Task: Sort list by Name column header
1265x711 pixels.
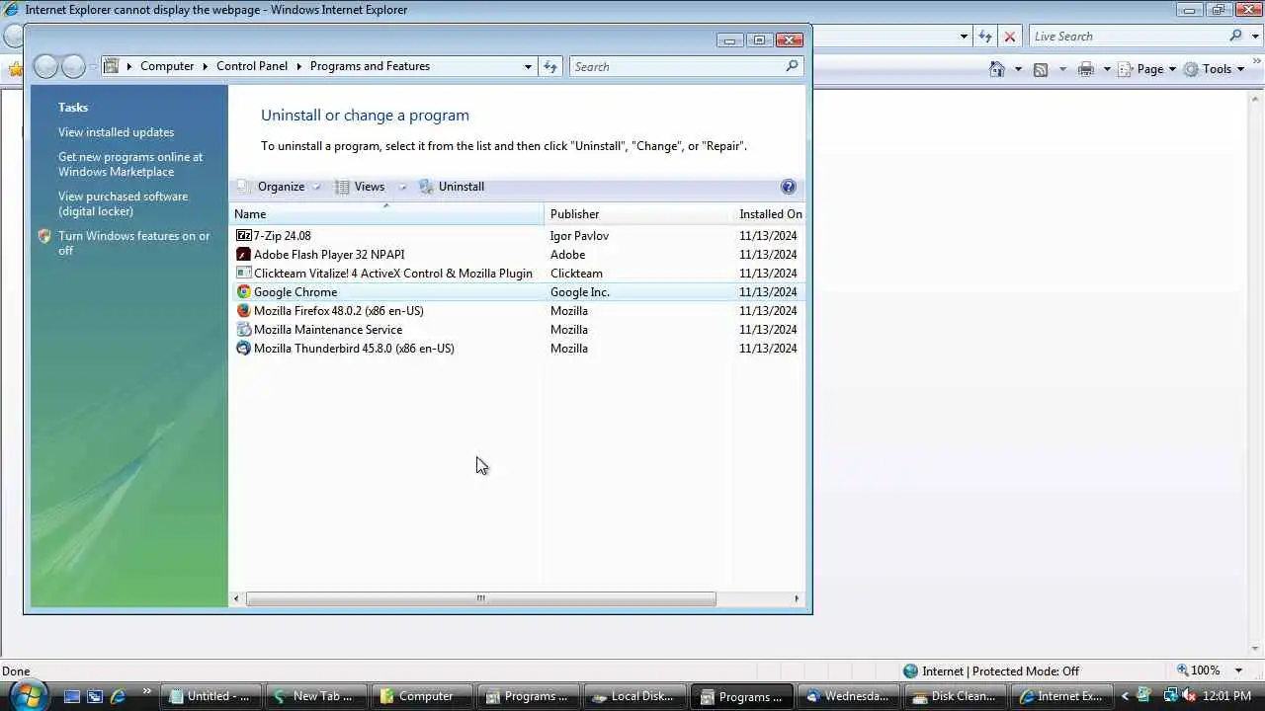Action: click(386, 213)
